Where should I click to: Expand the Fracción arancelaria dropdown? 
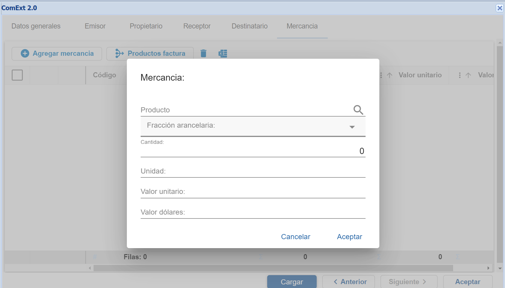[x=352, y=127]
